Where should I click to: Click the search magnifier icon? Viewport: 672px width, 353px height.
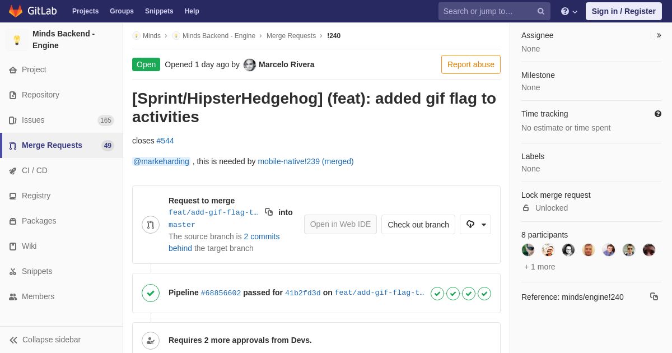point(541,11)
